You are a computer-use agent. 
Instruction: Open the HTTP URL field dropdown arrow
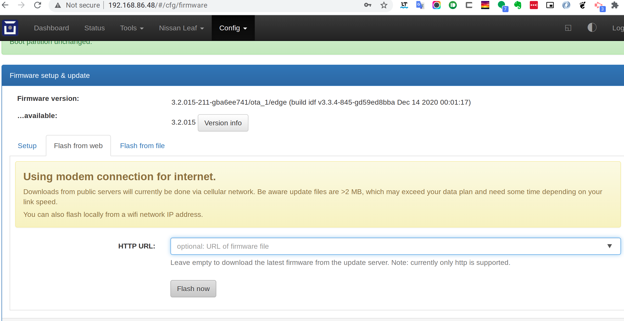click(x=609, y=246)
